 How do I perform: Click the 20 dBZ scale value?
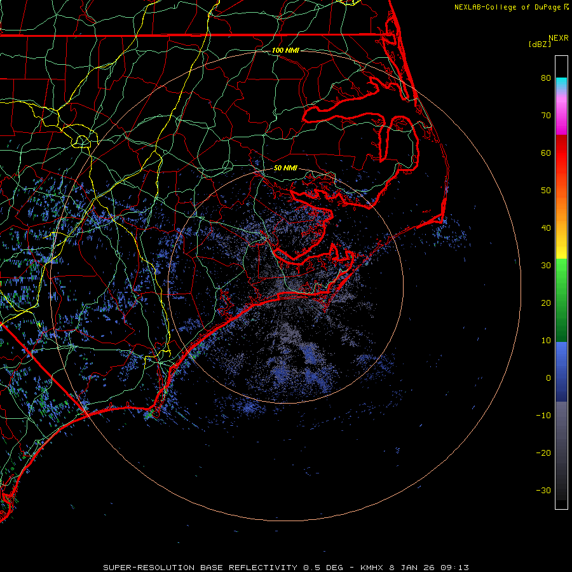(x=546, y=303)
